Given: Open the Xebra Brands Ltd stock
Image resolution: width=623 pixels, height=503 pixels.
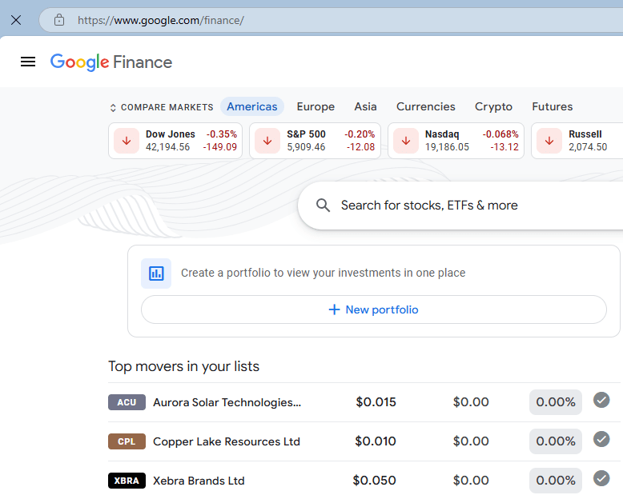Looking at the screenshot, I should click(199, 481).
